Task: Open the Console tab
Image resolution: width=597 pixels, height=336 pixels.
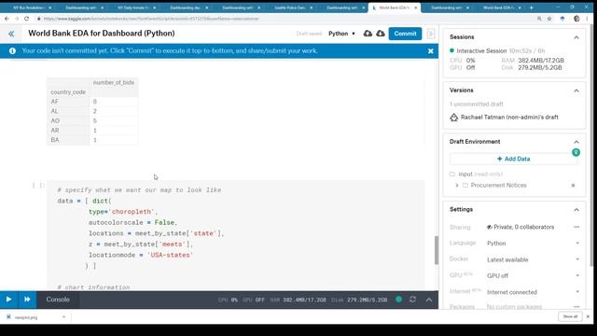Action: pyautogui.click(x=58, y=300)
